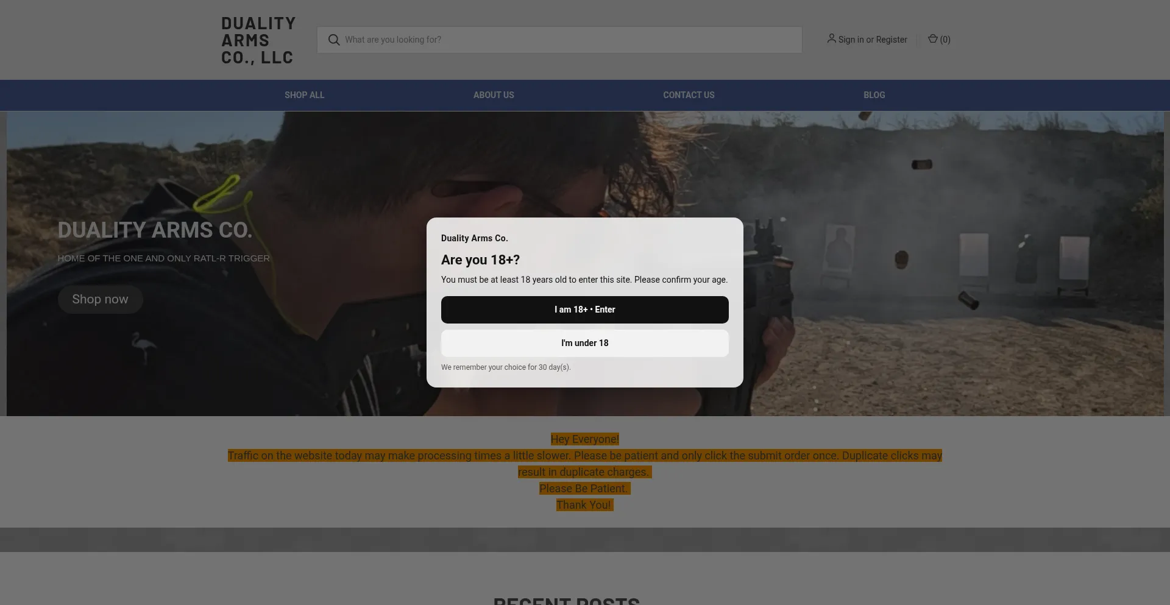Click the Recent Posts section heading
The width and height of the screenshot is (1170, 605).
click(566, 600)
